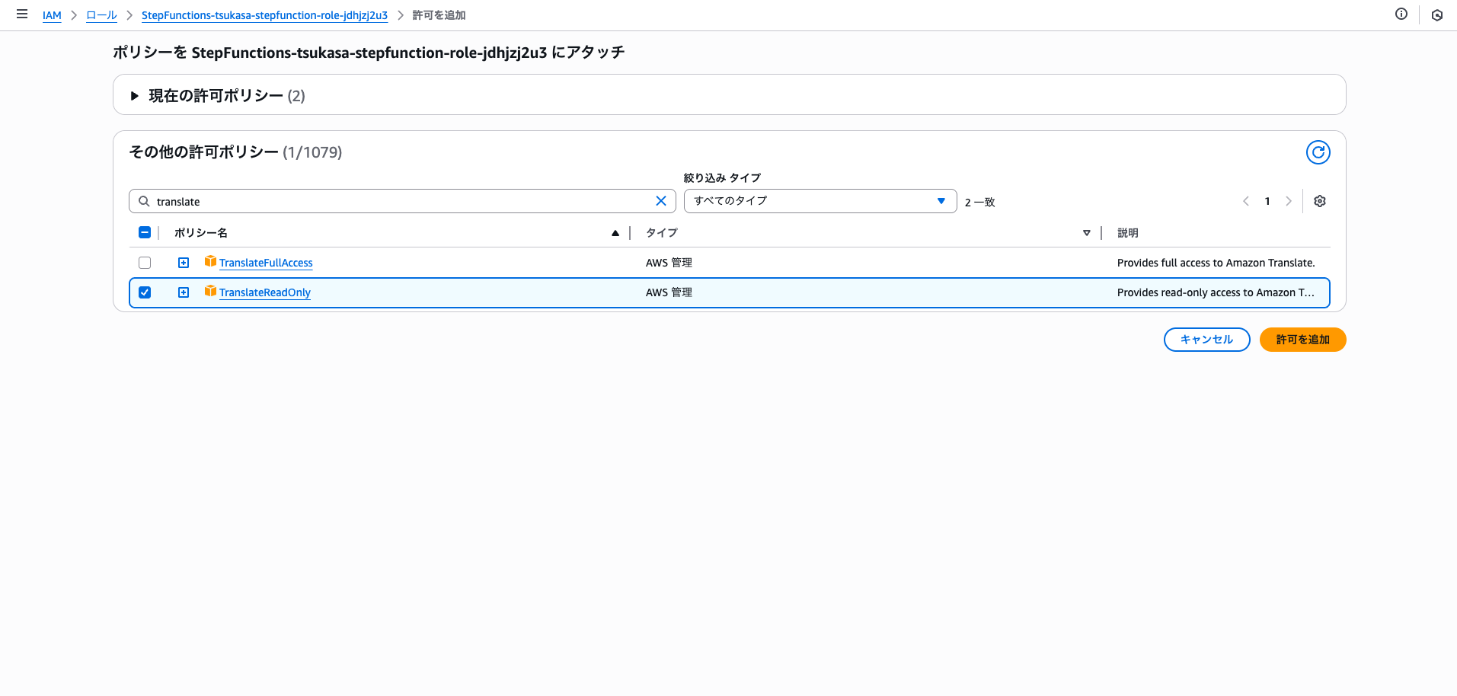Refresh the policies list
This screenshot has width=1457, height=696.
coord(1318,152)
